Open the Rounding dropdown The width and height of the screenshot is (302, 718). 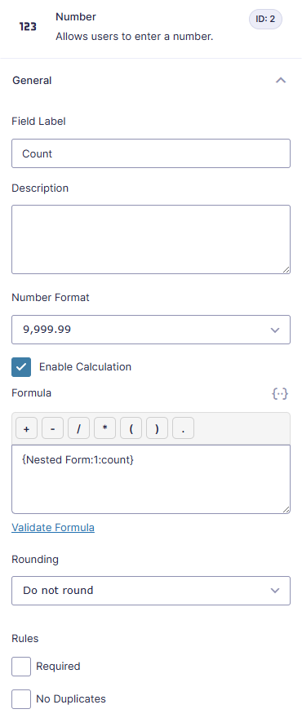pyautogui.click(x=151, y=590)
